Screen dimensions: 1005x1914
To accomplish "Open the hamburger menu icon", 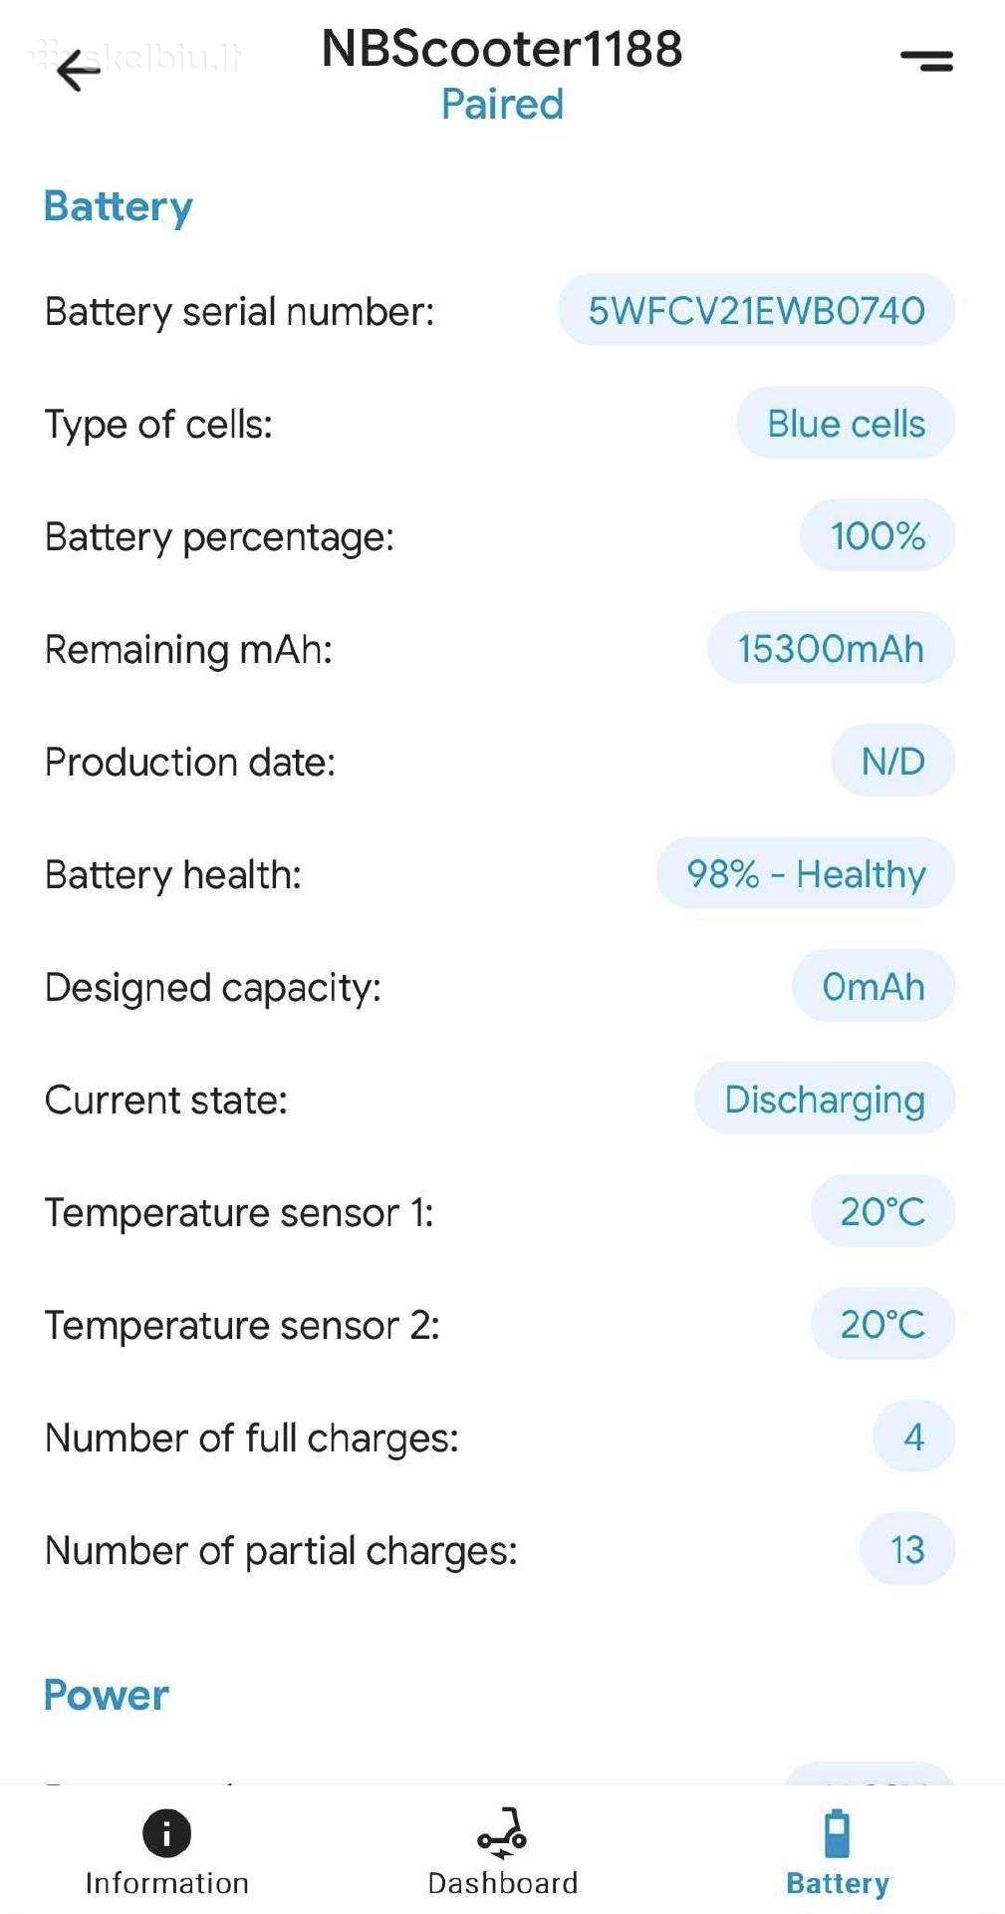I will [926, 61].
